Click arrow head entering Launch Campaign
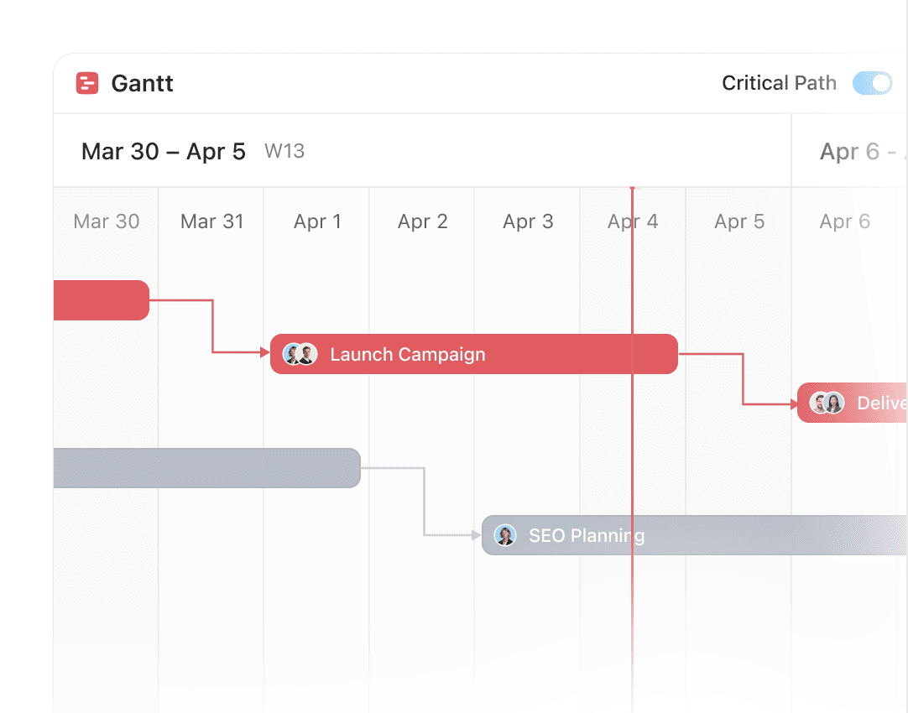 (x=265, y=351)
